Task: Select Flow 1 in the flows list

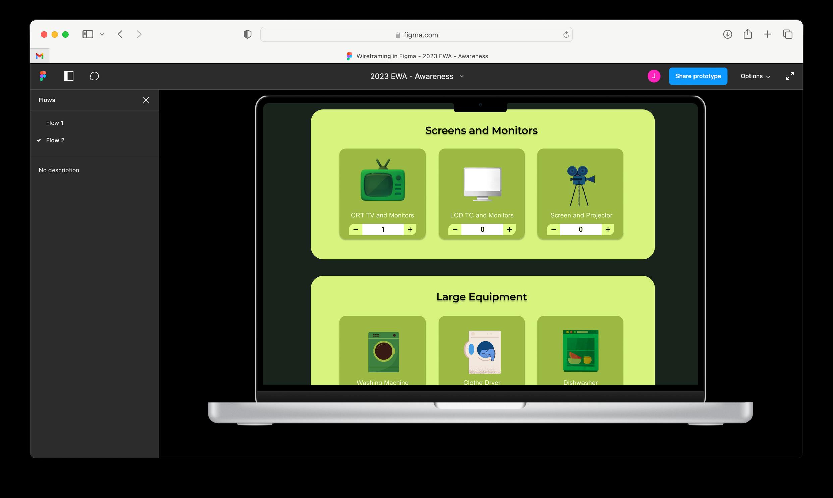Action: (55, 123)
